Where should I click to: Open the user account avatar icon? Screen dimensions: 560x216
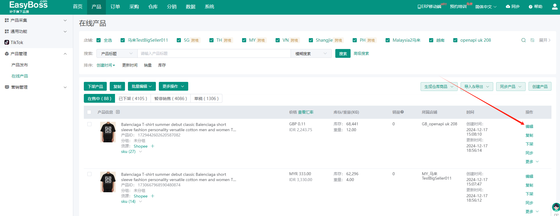coord(555,6)
